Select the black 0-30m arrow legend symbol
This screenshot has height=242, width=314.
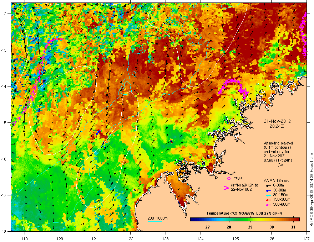pyautogui.click(x=268, y=186)
